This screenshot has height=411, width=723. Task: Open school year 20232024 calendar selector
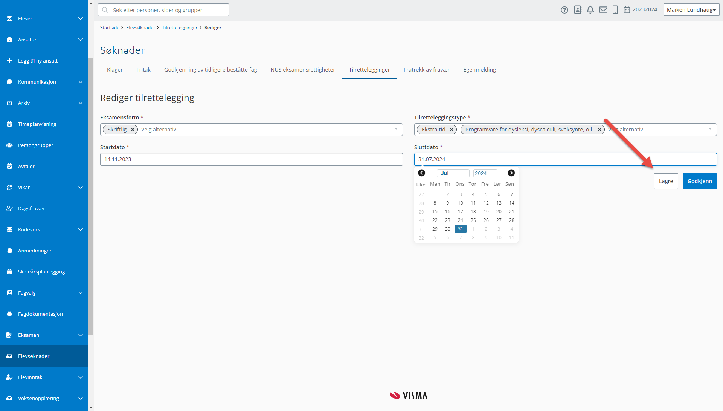641,10
